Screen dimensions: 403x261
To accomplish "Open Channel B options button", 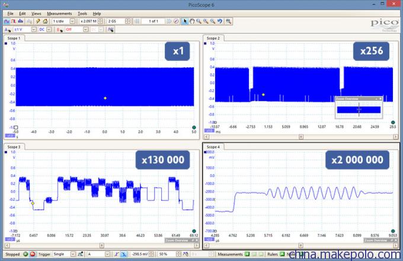I will (60, 30).
